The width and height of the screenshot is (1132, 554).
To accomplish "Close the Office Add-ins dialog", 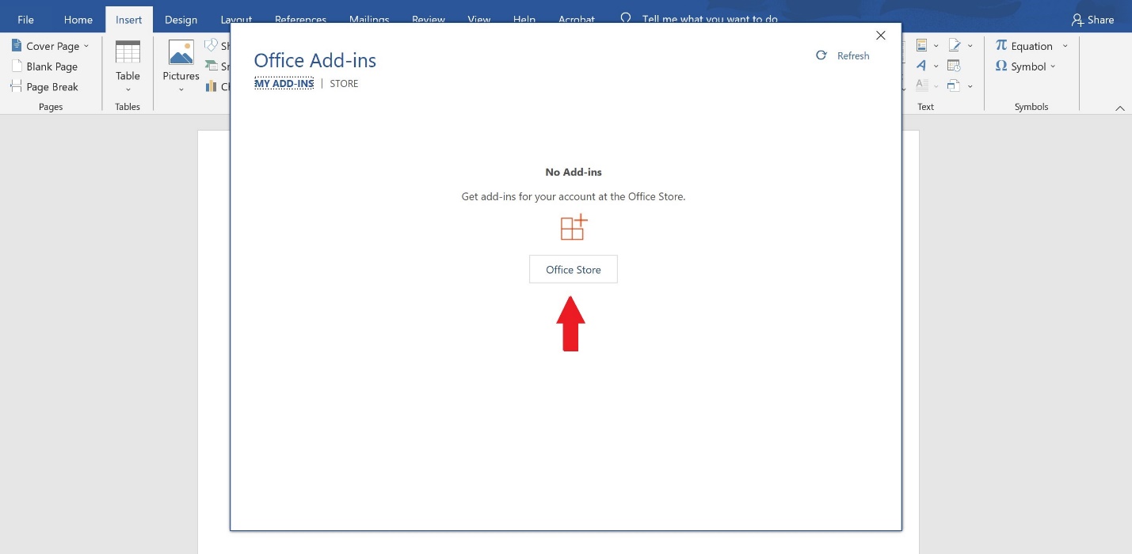I will pyautogui.click(x=880, y=36).
